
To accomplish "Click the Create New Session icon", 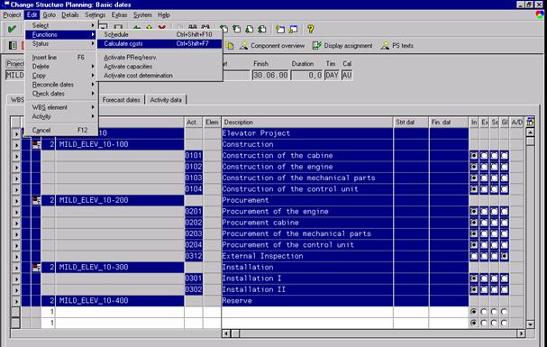I will 280,30.
